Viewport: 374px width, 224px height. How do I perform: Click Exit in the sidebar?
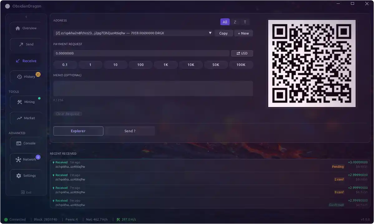26,193
